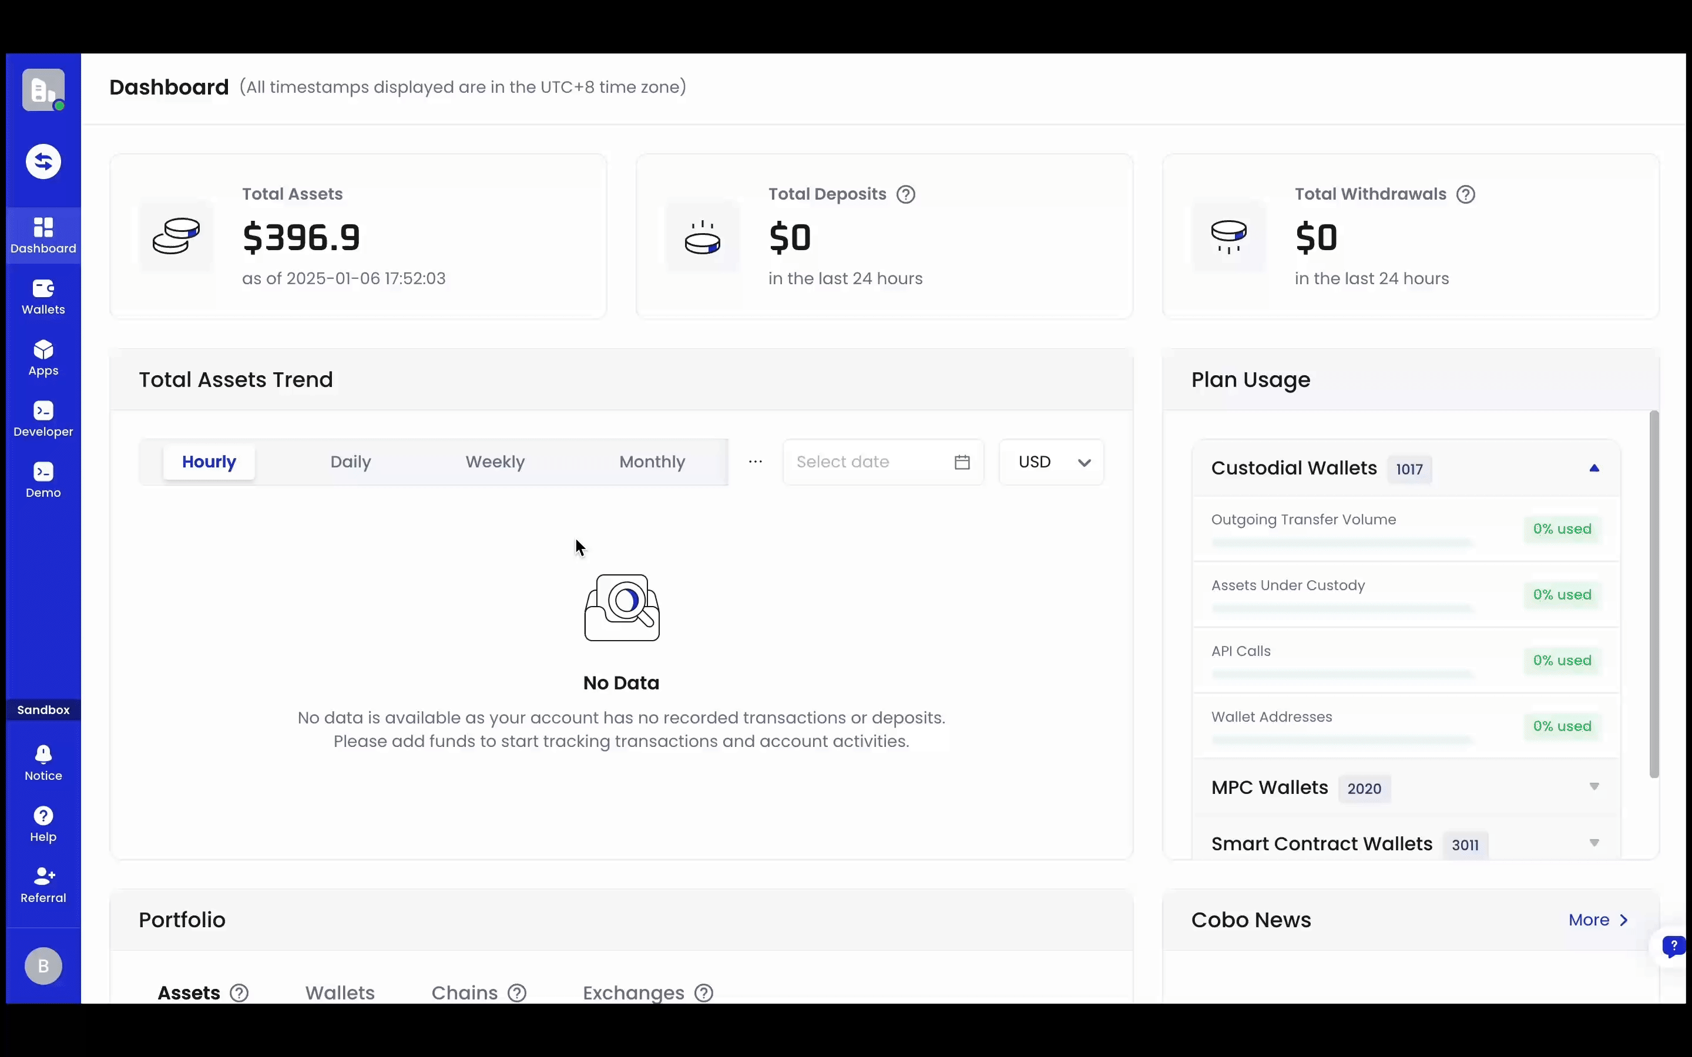Click the Custodial Wallets 1017 badge

(x=1409, y=469)
